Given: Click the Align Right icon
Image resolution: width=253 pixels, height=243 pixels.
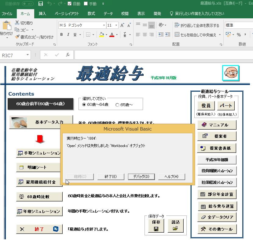Looking at the screenshot, I should 152,35.
